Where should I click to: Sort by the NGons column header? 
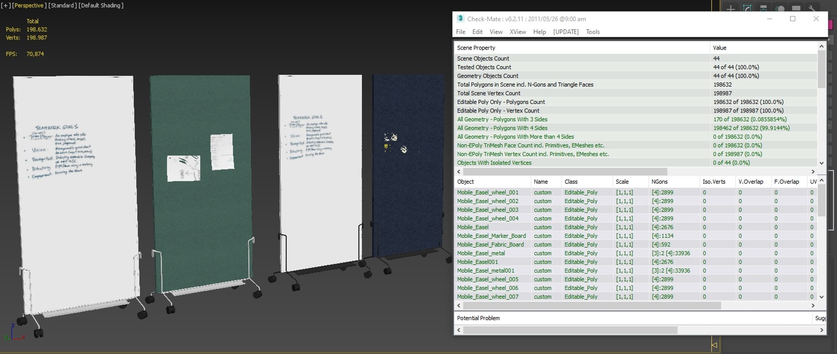tap(674, 182)
